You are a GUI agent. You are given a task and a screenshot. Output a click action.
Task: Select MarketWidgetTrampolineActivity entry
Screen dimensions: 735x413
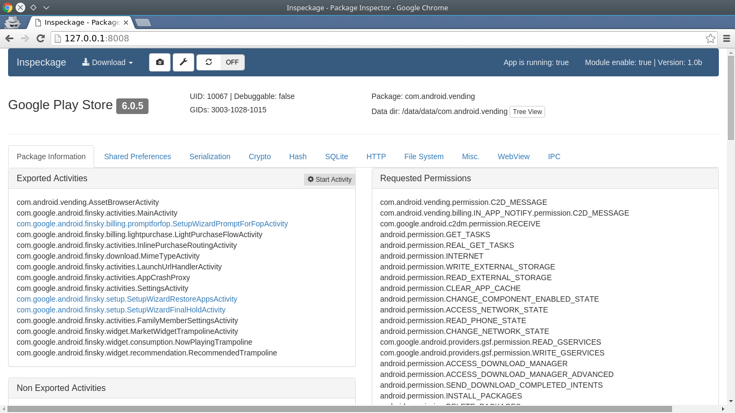tap(128, 331)
